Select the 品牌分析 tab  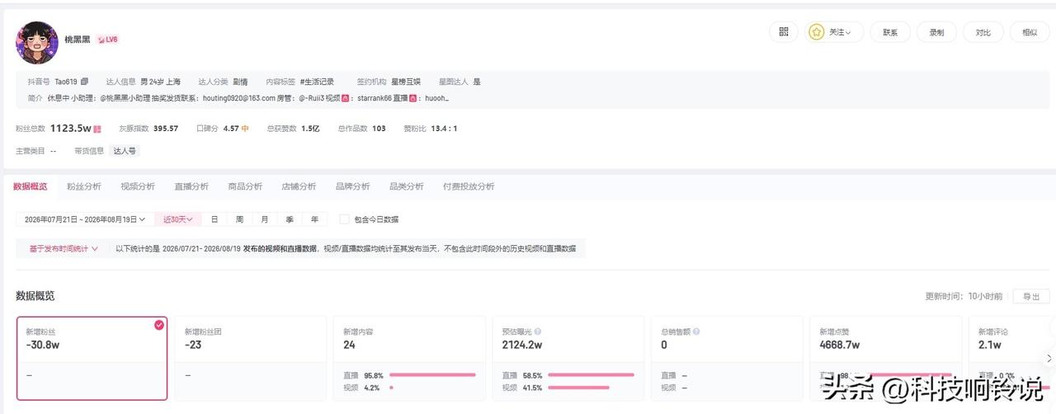pyautogui.click(x=353, y=186)
